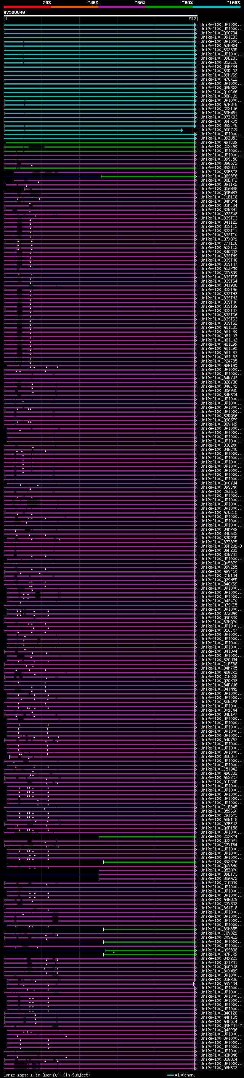Select hit label UniRef100_A9TSB9
The height and width of the screenshot is (1078, 244).
click(218, 142)
